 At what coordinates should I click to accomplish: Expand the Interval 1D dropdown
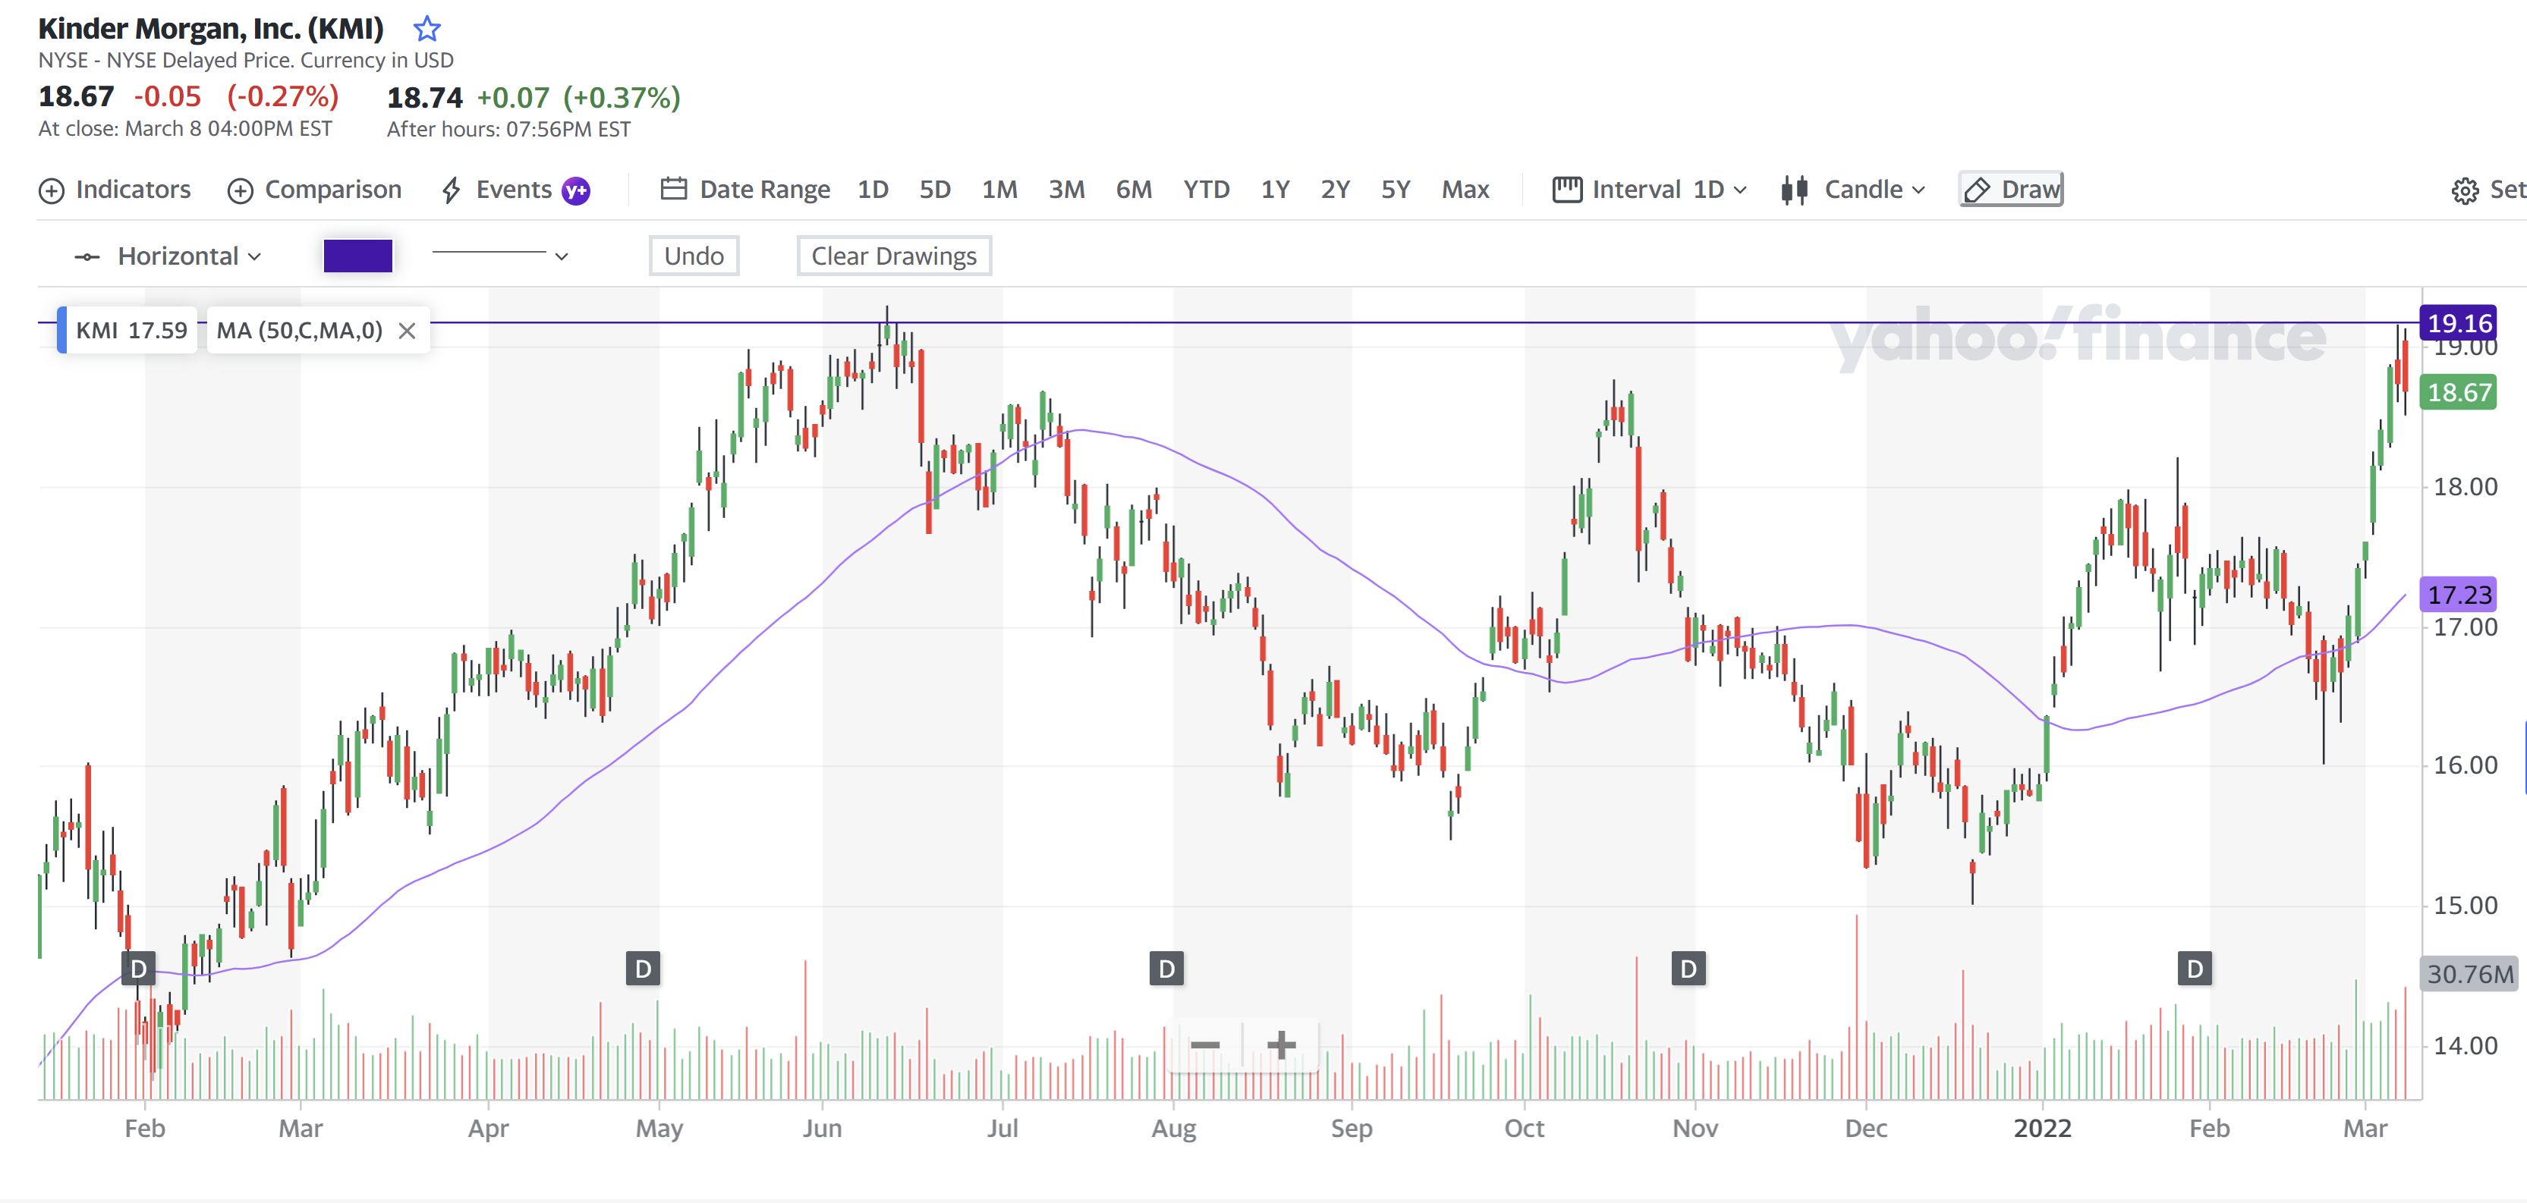[x=1650, y=189]
